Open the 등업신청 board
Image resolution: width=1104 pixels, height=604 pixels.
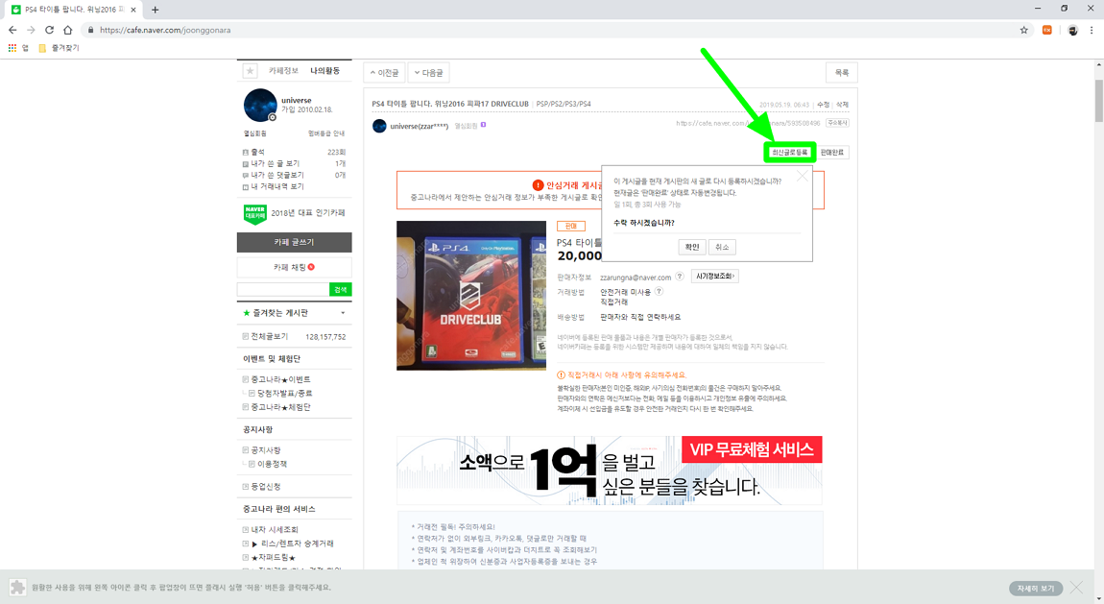pyautogui.click(x=265, y=487)
